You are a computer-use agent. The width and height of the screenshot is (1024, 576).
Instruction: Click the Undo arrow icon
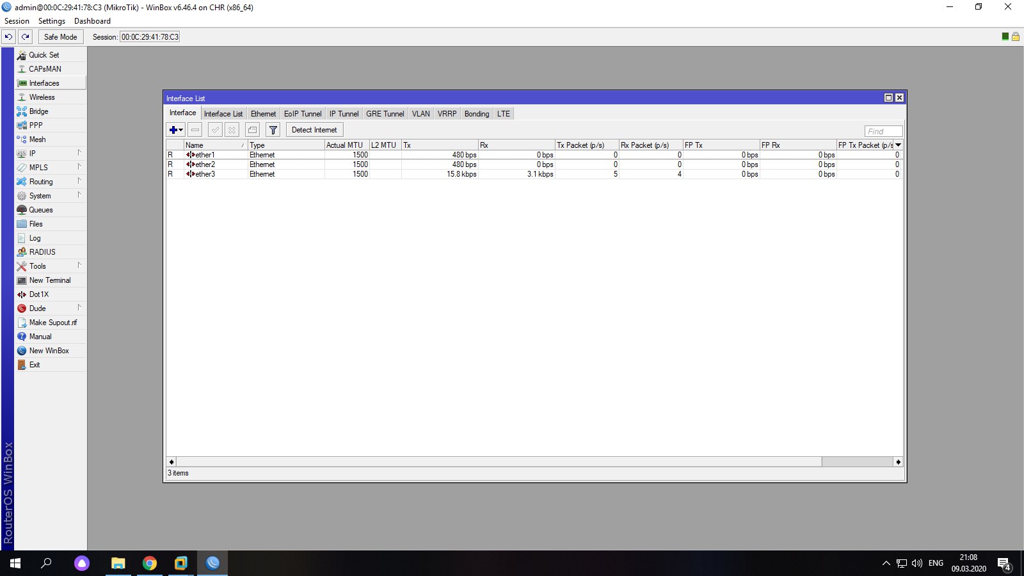(9, 36)
